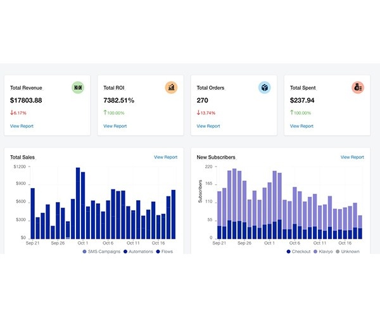Click the Total Revenue decrease percentage 6.17%

point(18,113)
